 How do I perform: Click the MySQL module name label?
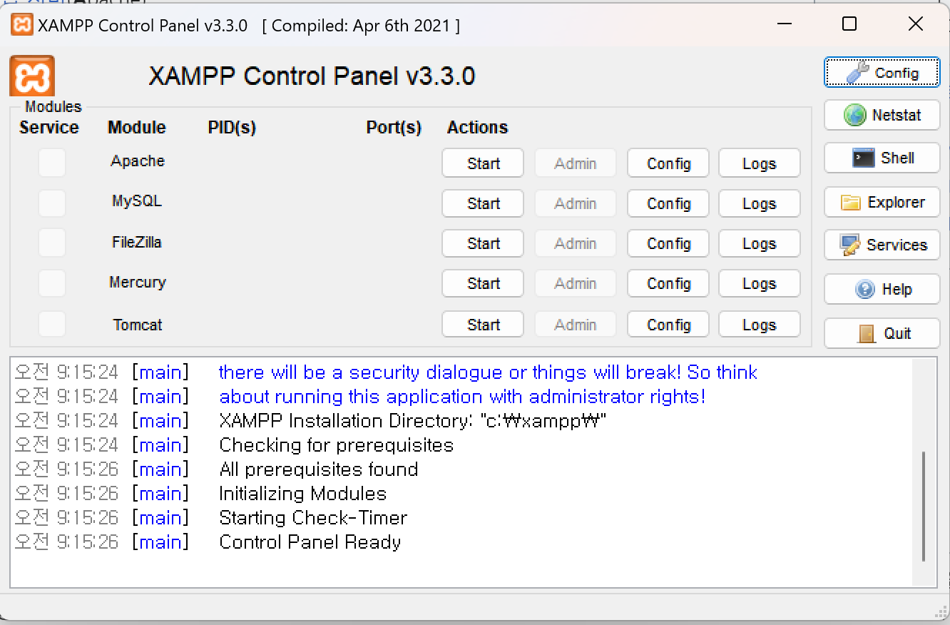pos(137,201)
